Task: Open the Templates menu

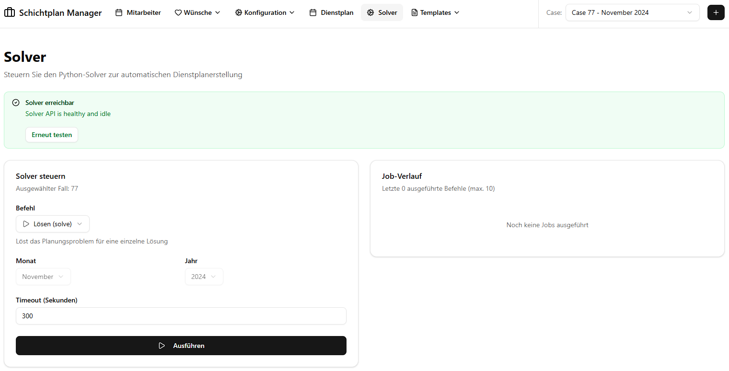Action: [435, 12]
